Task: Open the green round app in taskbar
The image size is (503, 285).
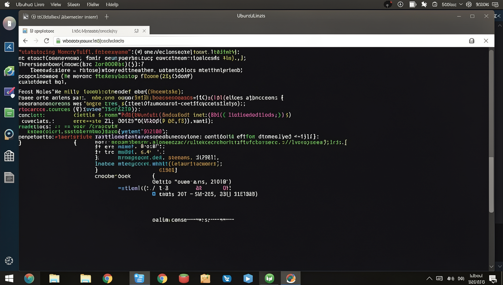Action: (269, 278)
